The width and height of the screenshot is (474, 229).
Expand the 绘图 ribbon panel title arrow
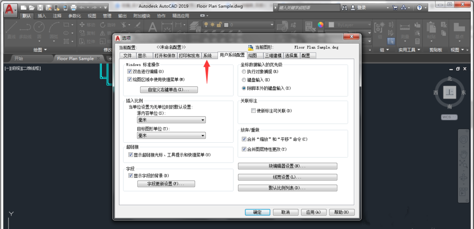pos(46,50)
